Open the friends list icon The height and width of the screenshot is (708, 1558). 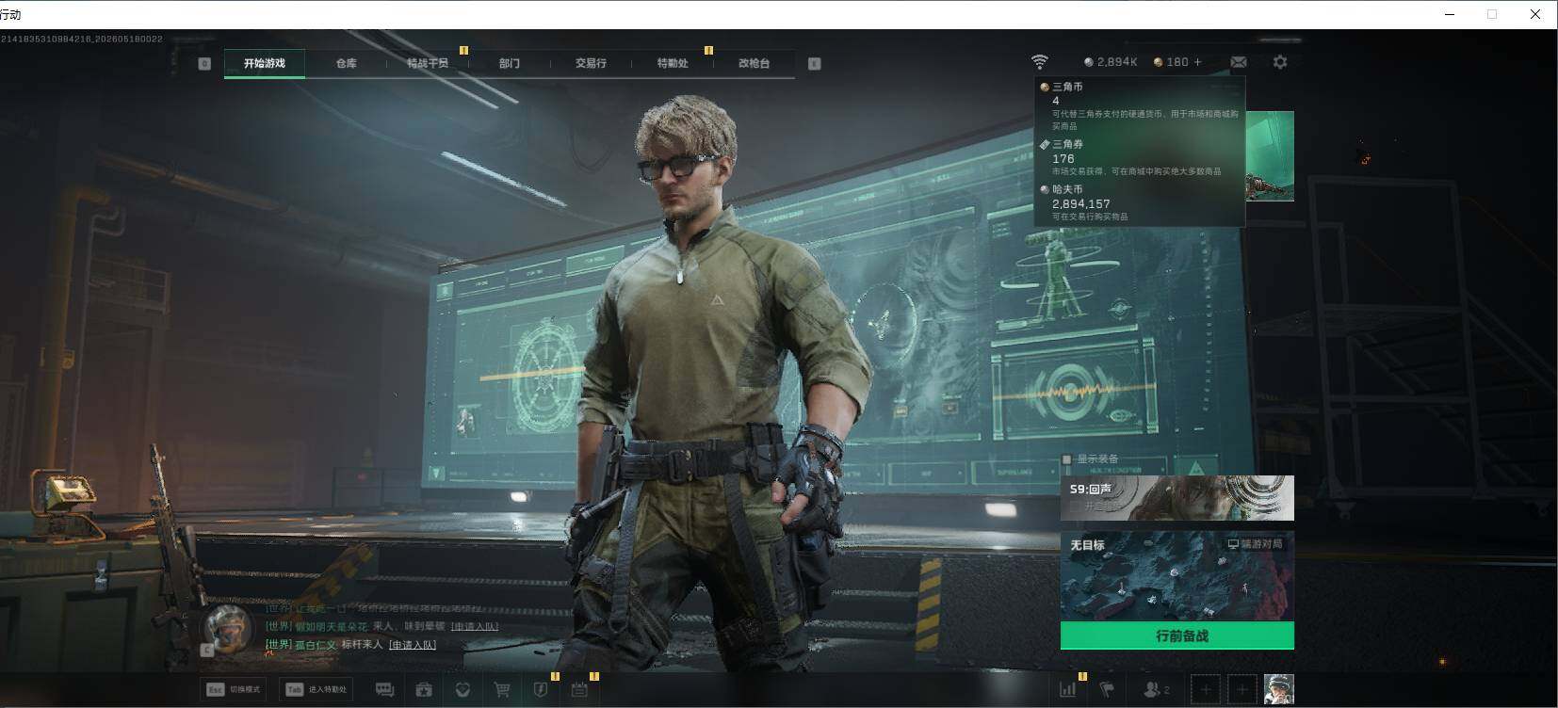coord(1156,689)
